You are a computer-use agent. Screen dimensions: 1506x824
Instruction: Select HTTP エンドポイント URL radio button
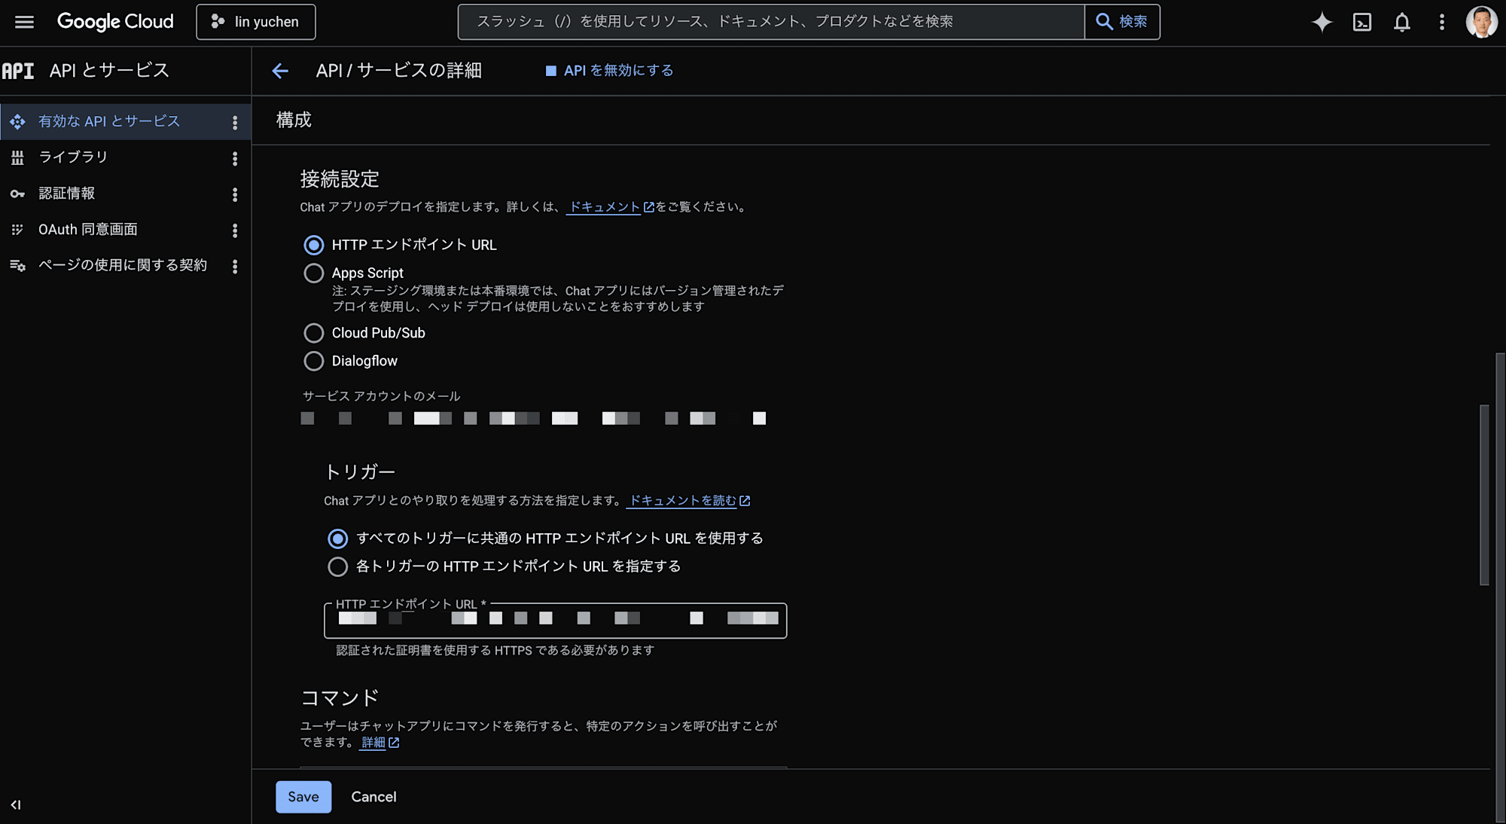point(314,246)
